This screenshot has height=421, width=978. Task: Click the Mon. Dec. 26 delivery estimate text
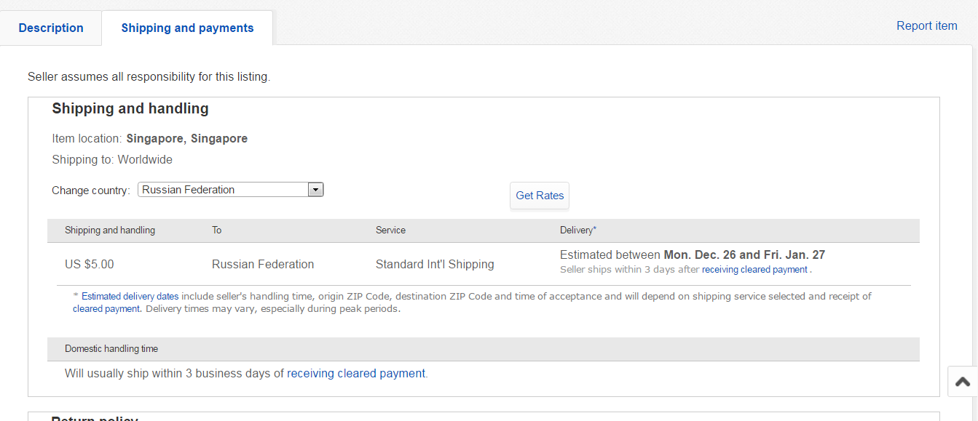699,255
